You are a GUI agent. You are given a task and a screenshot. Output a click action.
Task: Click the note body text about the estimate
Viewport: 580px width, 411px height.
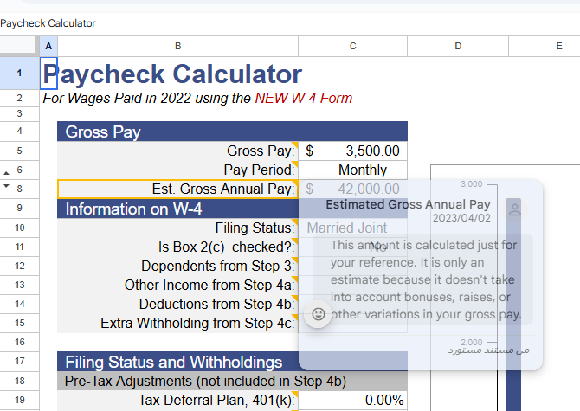[426, 279]
